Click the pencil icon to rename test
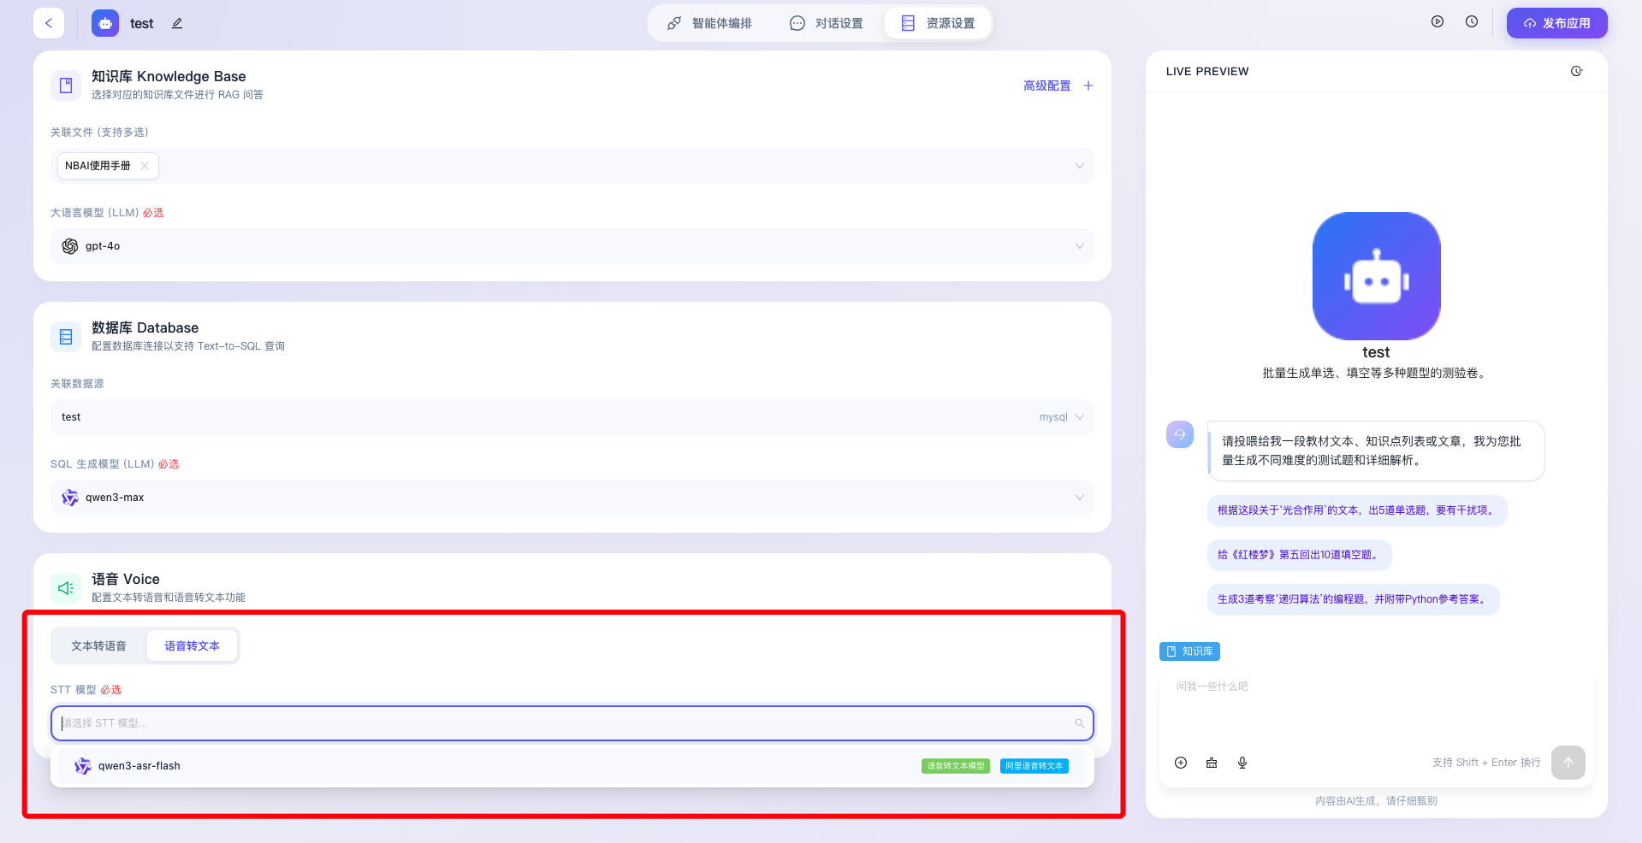This screenshot has height=843, width=1642. [177, 23]
